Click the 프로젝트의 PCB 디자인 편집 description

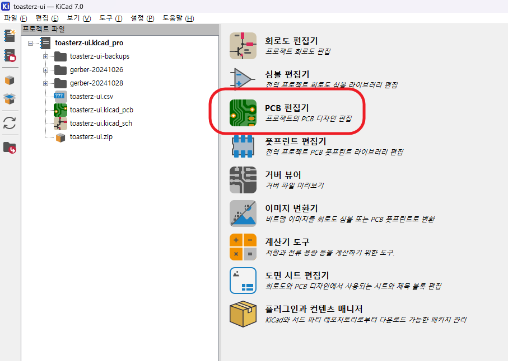tap(309, 118)
